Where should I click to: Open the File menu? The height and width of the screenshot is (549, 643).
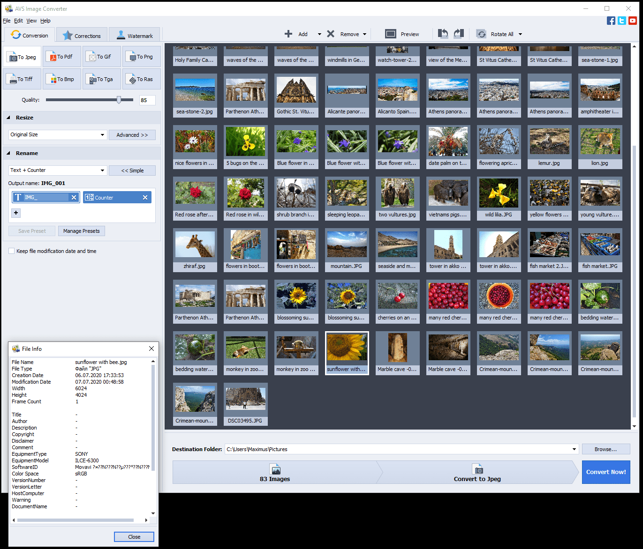coord(7,21)
